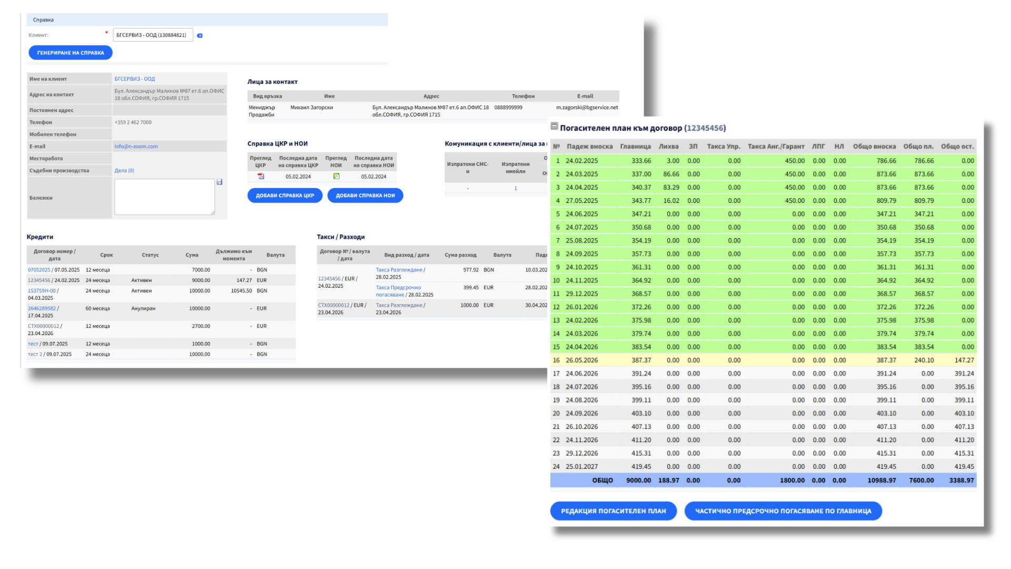Open the Дела (0) court cases link
This screenshot has width=1011, height=569.
point(124,171)
